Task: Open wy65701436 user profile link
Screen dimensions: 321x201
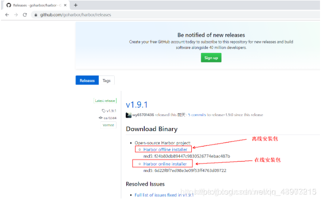Action: click(143, 114)
